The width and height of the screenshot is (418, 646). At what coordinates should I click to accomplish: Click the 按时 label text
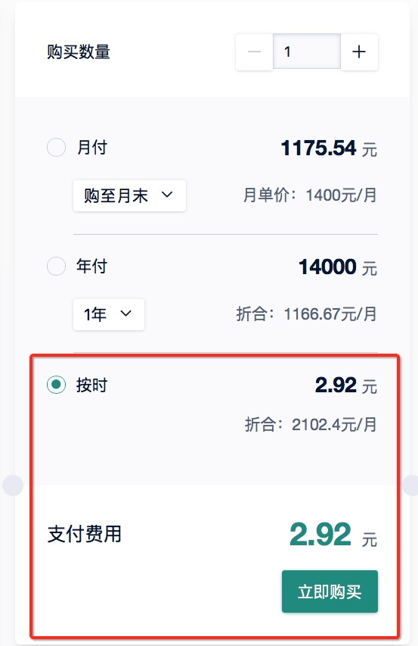(x=92, y=385)
